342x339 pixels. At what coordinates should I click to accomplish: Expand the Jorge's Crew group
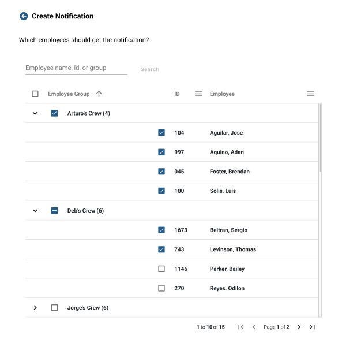point(35,308)
